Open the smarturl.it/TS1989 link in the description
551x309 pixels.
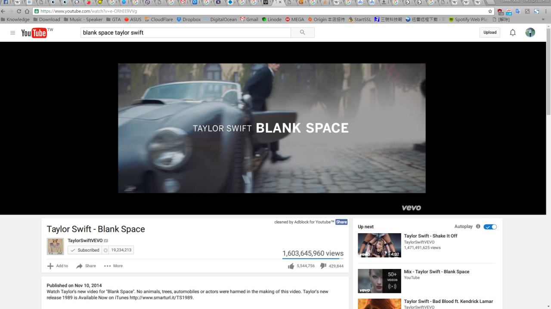tap(161, 297)
